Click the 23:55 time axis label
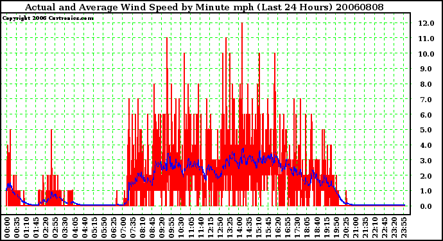Image resolution: width=443 pixels, height=241 pixels. [404, 228]
